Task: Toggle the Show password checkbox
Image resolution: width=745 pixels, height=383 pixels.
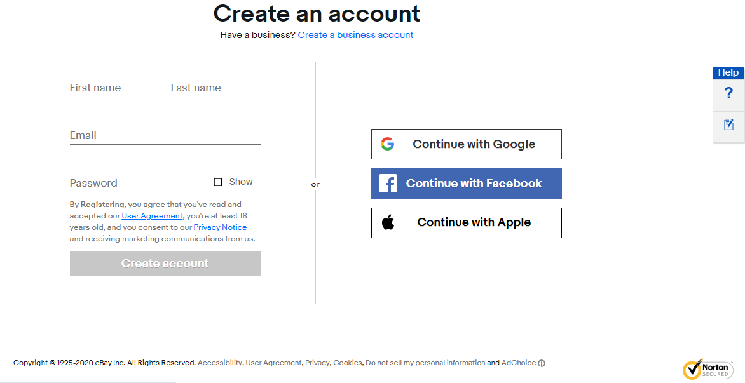Action: coord(218,182)
